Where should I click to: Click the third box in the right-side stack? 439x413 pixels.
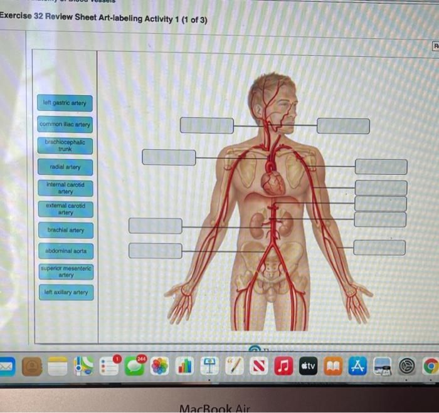381,204
